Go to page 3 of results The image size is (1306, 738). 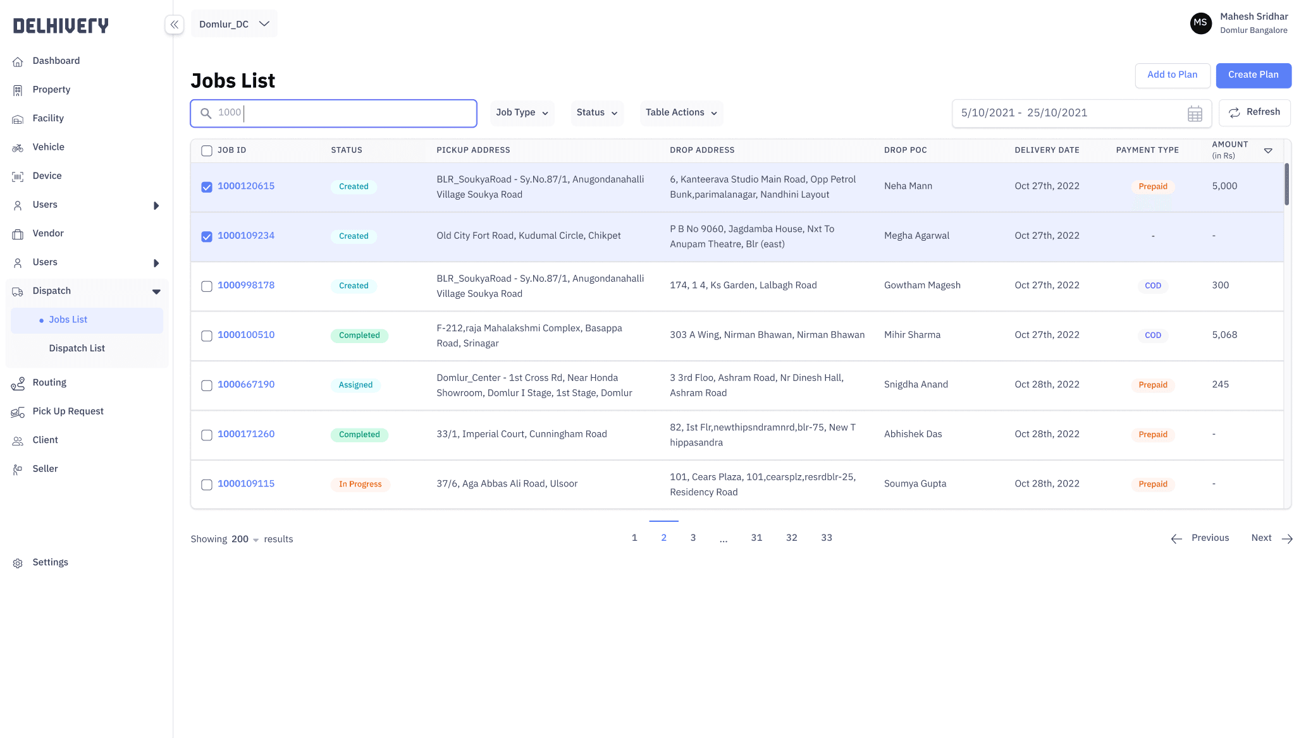693,538
